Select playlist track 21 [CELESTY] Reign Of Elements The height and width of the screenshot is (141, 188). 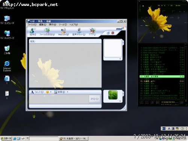[x=162, y=96]
